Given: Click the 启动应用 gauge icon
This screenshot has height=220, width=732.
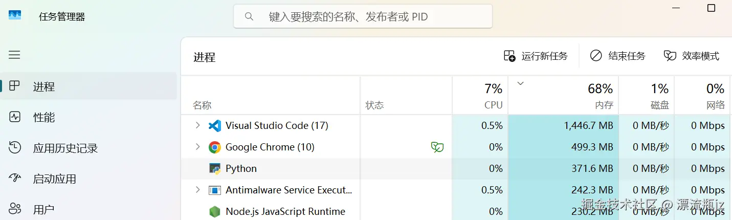Looking at the screenshot, I should click(x=15, y=178).
